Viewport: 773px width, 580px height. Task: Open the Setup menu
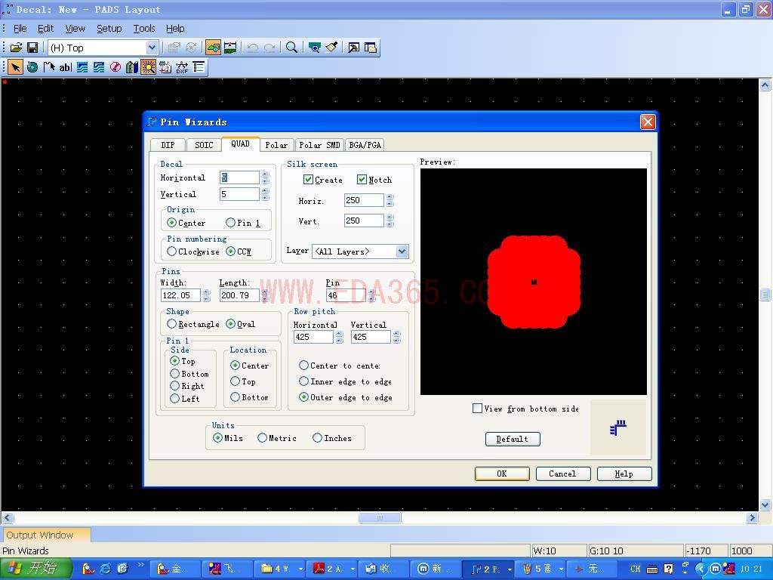pos(109,29)
